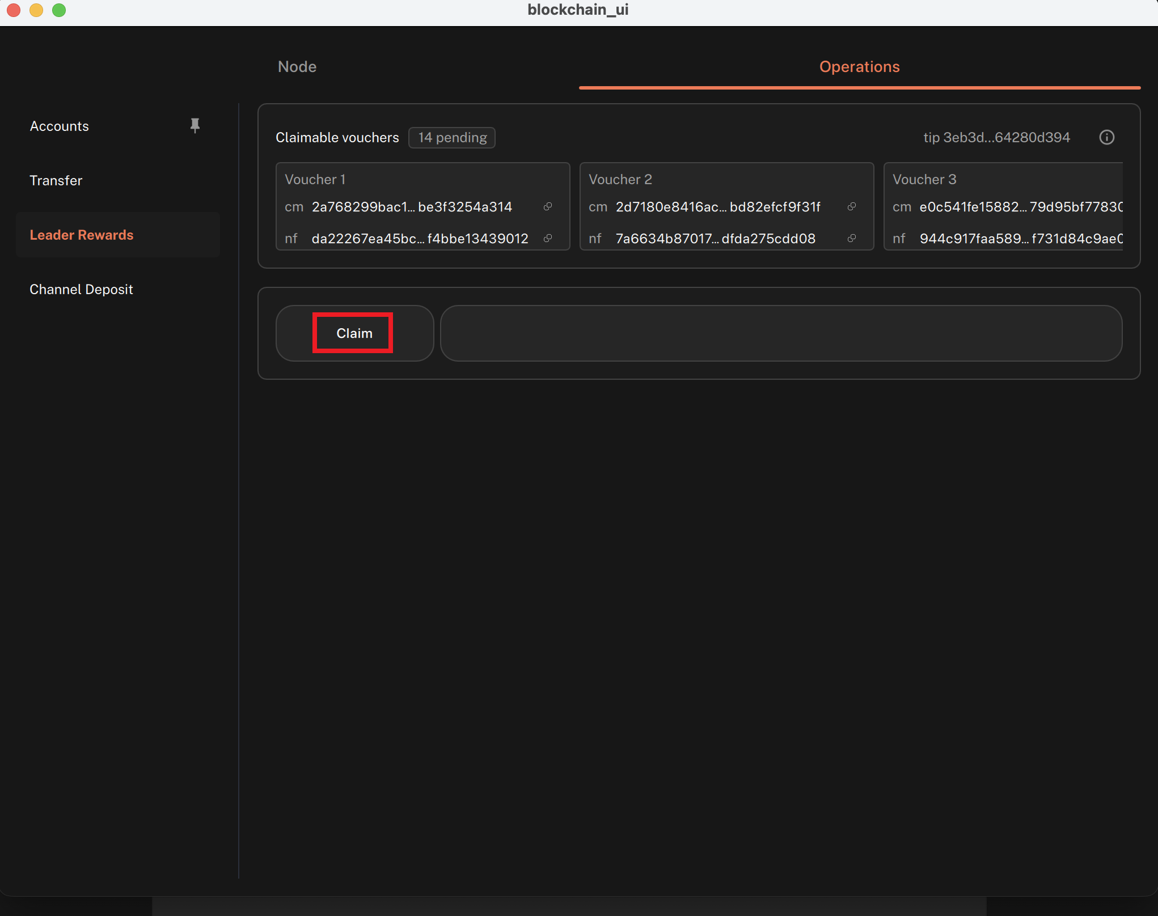This screenshot has height=916, width=1158.
Task: Go to the Transfer section
Action: point(56,180)
